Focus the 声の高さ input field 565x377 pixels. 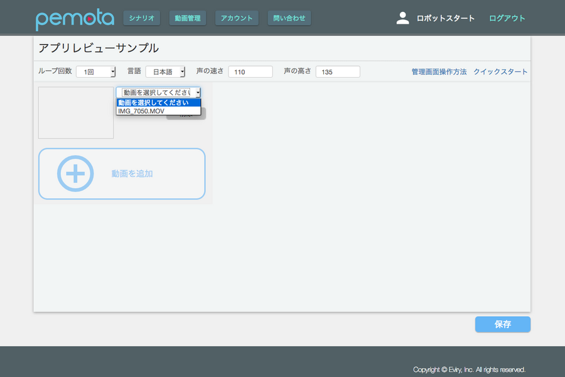click(338, 72)
